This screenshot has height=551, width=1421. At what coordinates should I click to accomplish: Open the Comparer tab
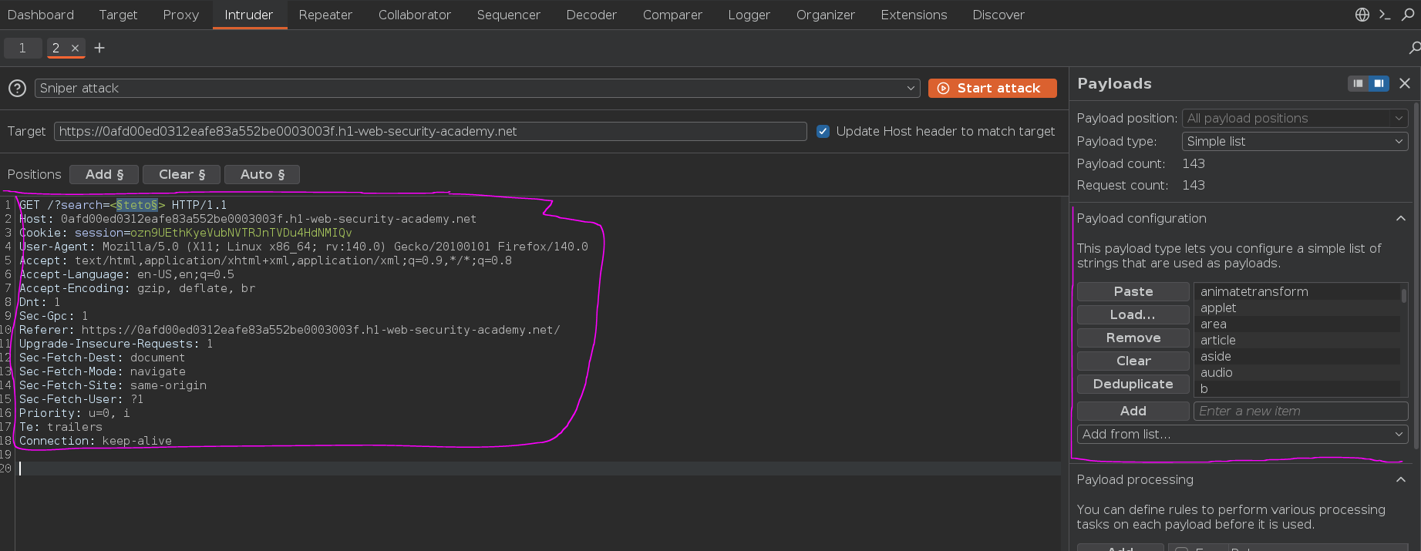(672, 15)
